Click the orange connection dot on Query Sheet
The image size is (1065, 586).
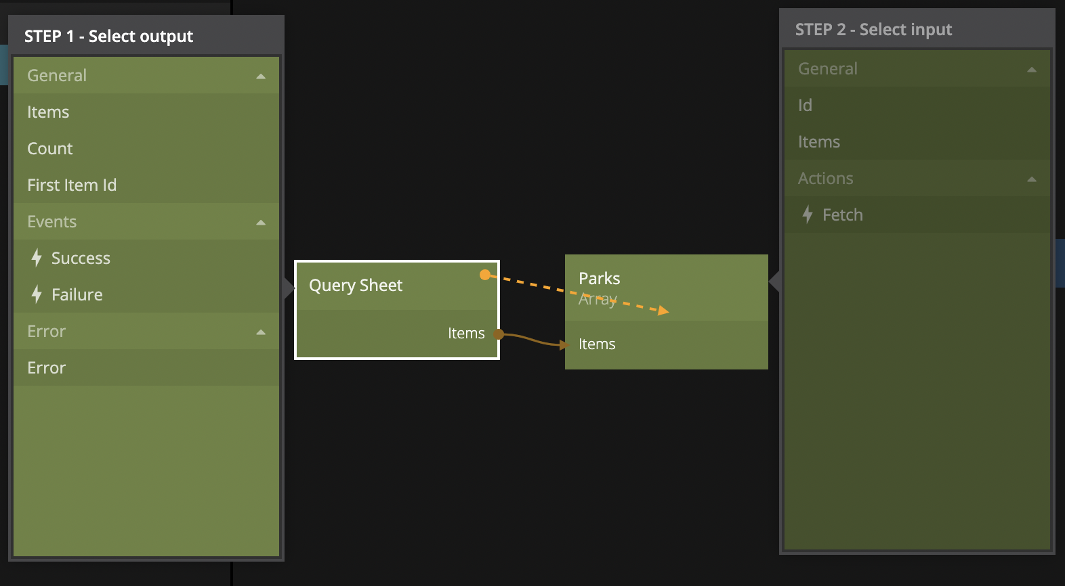point(485,275)
